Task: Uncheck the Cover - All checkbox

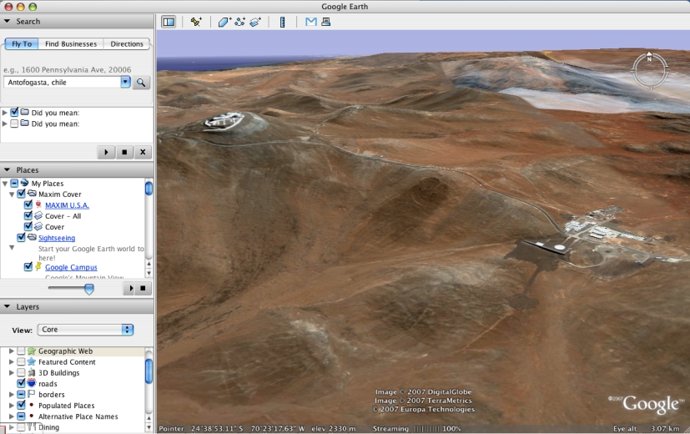Action: point(28,215)
